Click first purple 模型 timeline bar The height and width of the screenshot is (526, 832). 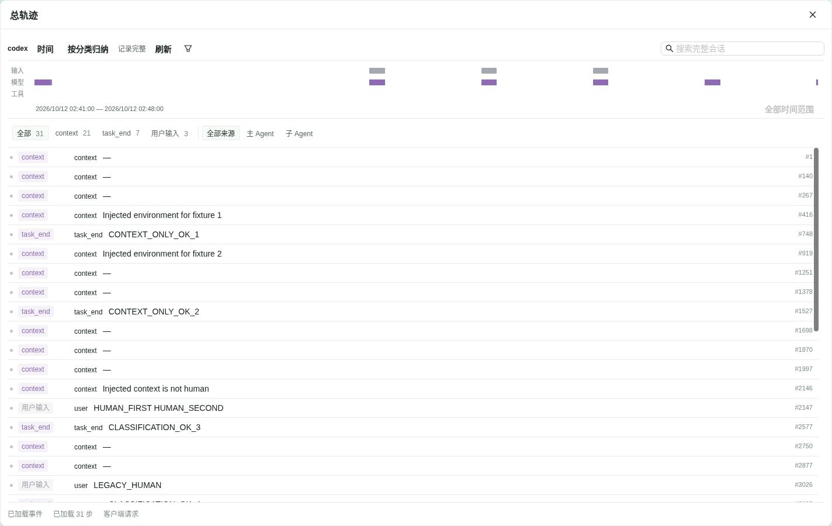click(x=43, y=82)
